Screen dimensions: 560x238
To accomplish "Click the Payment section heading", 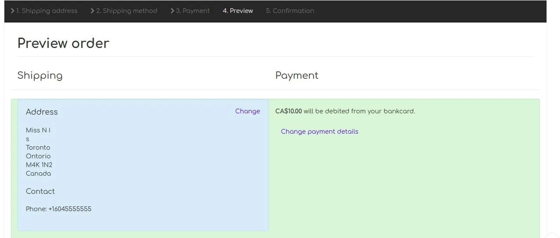I will (x=297, y=76).
